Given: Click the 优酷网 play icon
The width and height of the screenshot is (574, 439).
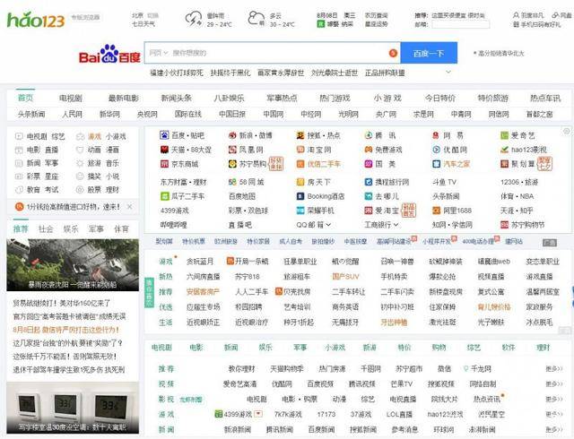Looking at the screenshot, I should click(436, 150).
